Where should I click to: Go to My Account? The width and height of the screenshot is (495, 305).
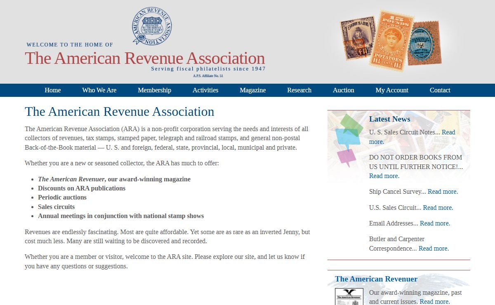coord(392,90)
